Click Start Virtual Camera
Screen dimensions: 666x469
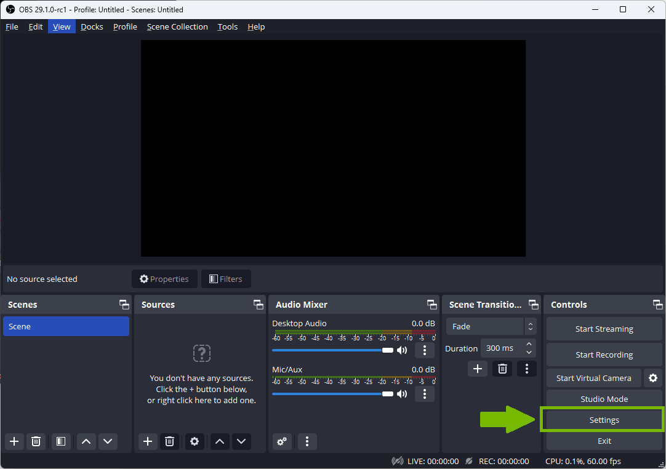(x=594, y=378)
